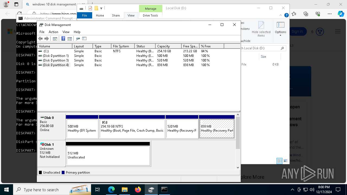Viewport: 347px width, 195px height.
Task: Open Firefox from the taskbar
Action: pyautogui.click(x=138, y=190)
